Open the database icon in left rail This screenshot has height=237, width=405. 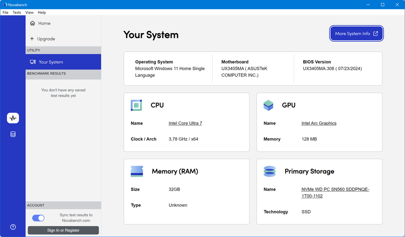coord(13,134)
